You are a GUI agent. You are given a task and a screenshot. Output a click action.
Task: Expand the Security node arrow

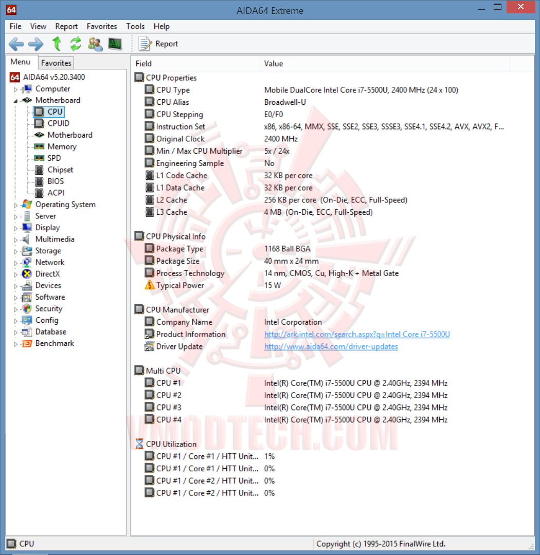pos(15,309)
